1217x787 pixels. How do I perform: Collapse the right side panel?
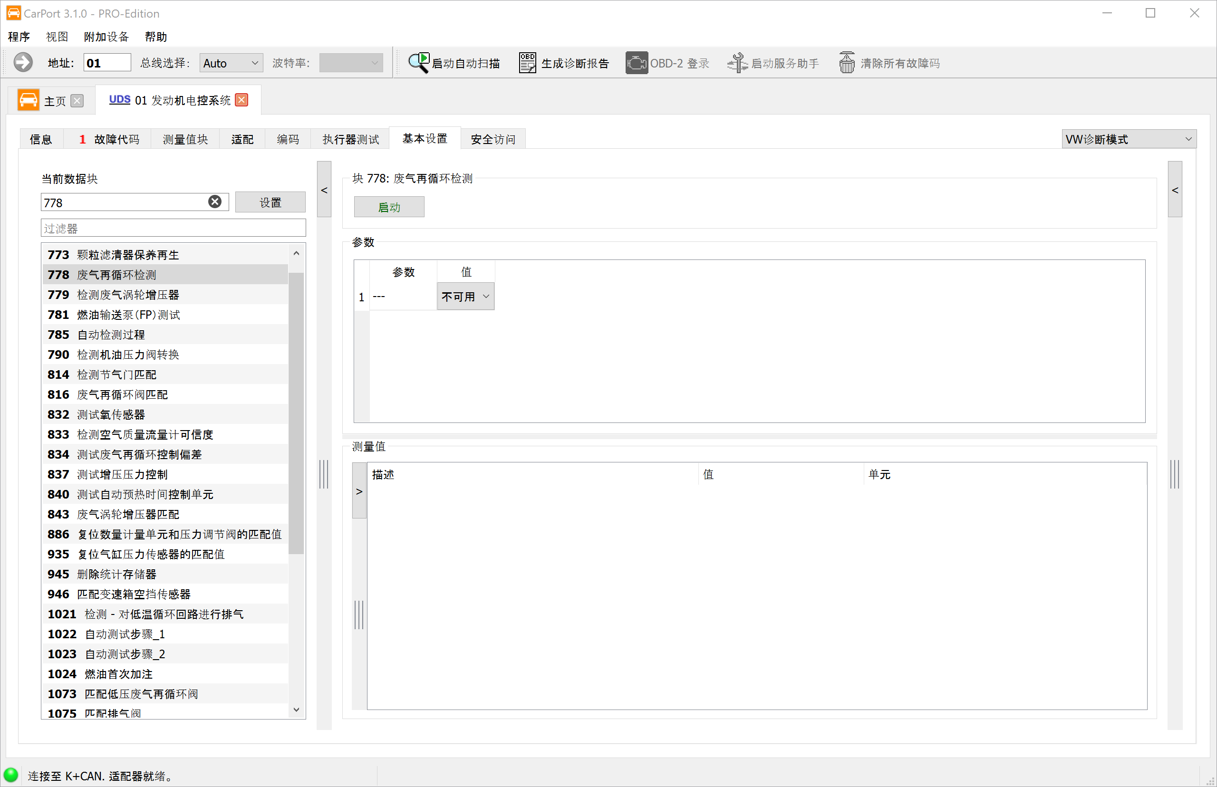[x=1175, y=190]
